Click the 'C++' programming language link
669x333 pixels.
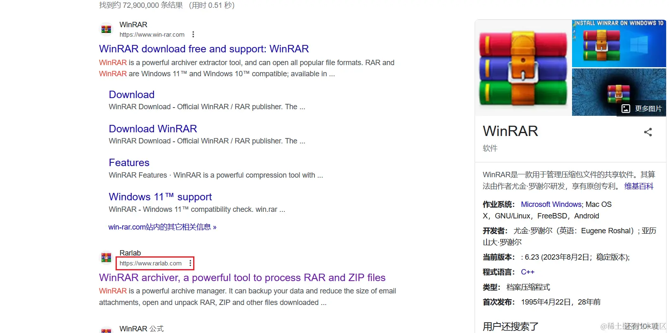click(527, 272)
